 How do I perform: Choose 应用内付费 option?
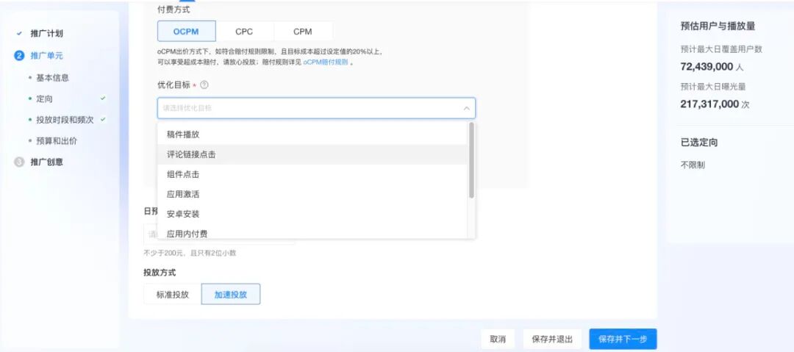[312, 232]
